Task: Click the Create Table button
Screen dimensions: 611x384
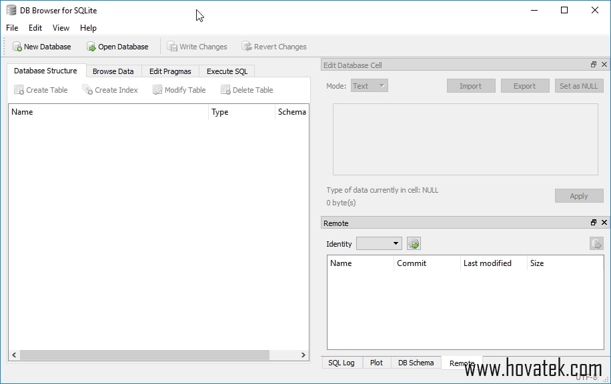Action: pyautogui.click(x=41, y=90)
